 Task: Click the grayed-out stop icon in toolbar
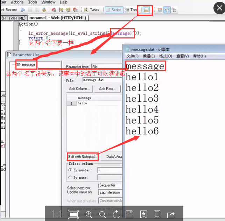[x=30, y=10]
